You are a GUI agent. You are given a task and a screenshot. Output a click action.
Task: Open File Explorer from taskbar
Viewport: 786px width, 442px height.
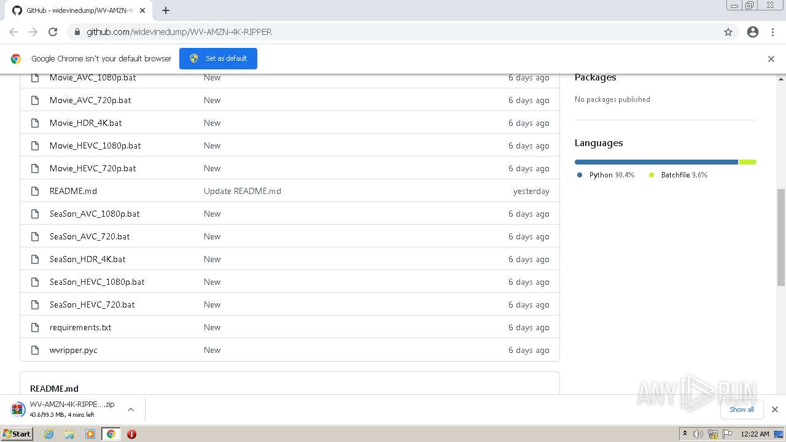[x=69, y=434]
